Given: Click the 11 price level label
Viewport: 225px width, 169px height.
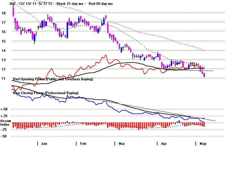Looking at the screenshot, I should pyautogui.click(x=3, y=79).
